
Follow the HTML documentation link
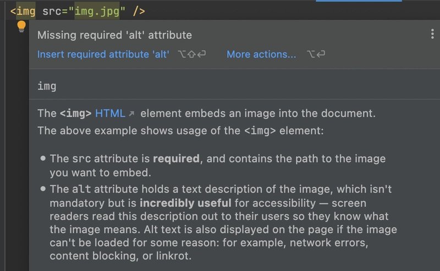pos(110,114)
